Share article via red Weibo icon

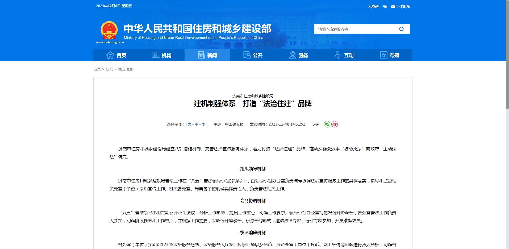click(335, 124)
